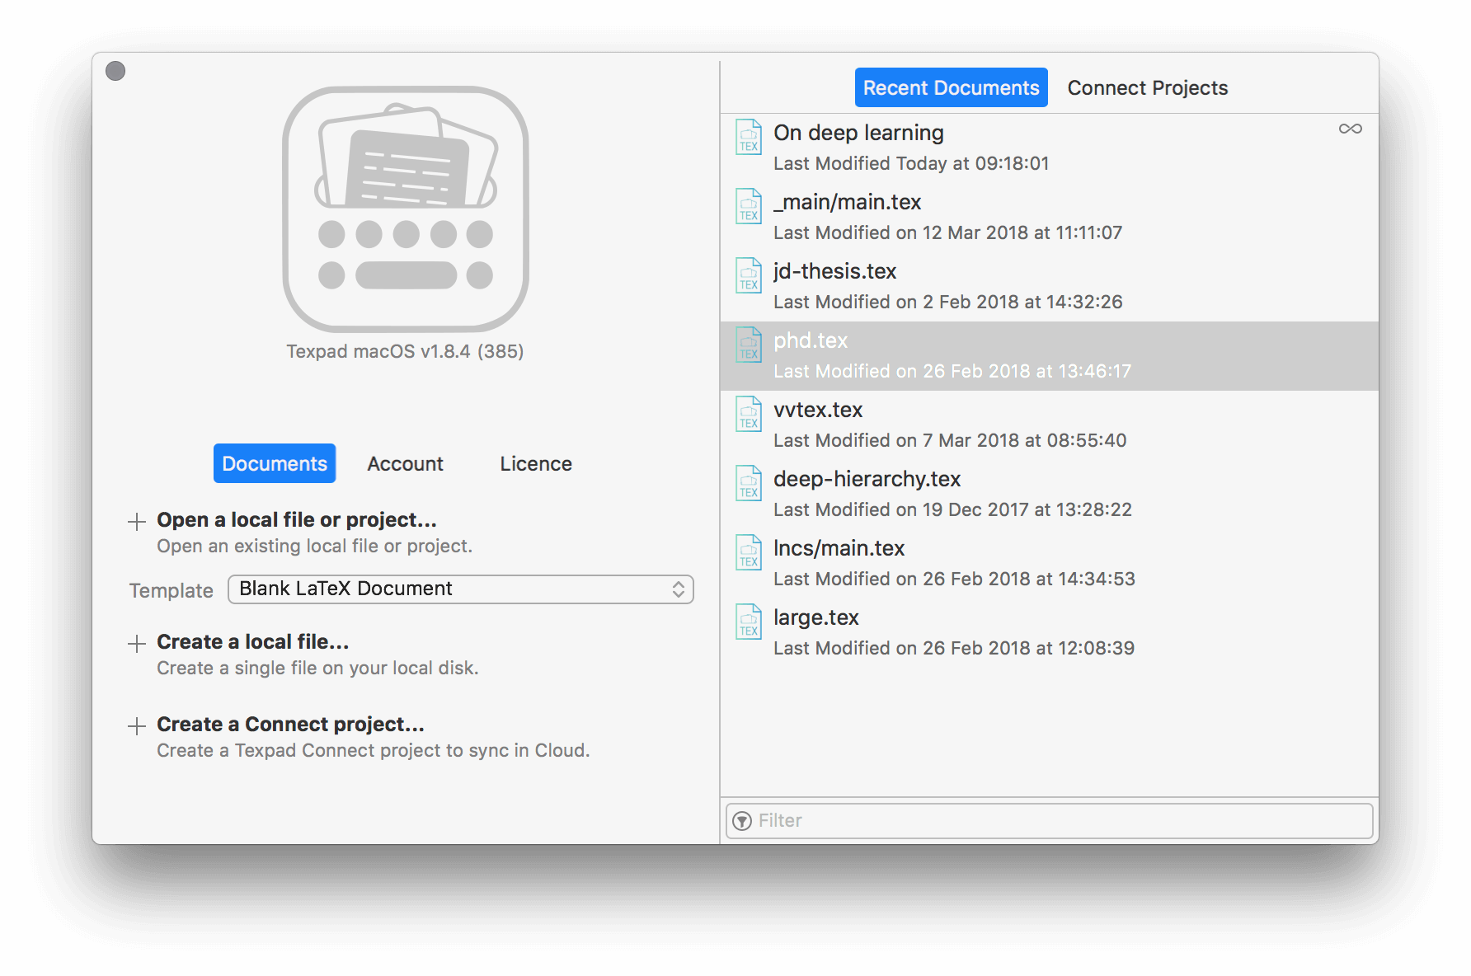Viewport: 1471px width, 976px height.
Task: Open the Account tab
Action: (x=405, y=463)
